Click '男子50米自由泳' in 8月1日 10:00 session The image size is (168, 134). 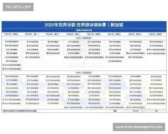click(115, 50)
